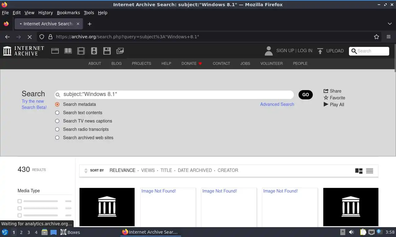Open the History menu
396x237 pixels.
click(45, 13)
